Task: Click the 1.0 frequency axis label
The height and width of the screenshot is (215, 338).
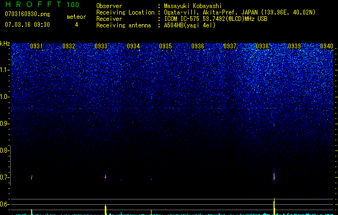Action: click(4, 97)
